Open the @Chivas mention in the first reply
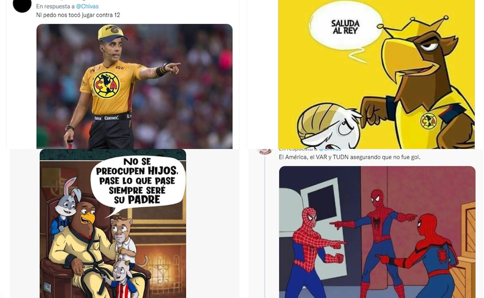Image resolution: width=484 pixels, height=298 pixels. click(87, 6)
